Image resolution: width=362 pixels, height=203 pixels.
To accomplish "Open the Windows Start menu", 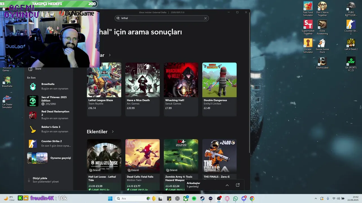I will pyautogui.click(x=110, y=198).
